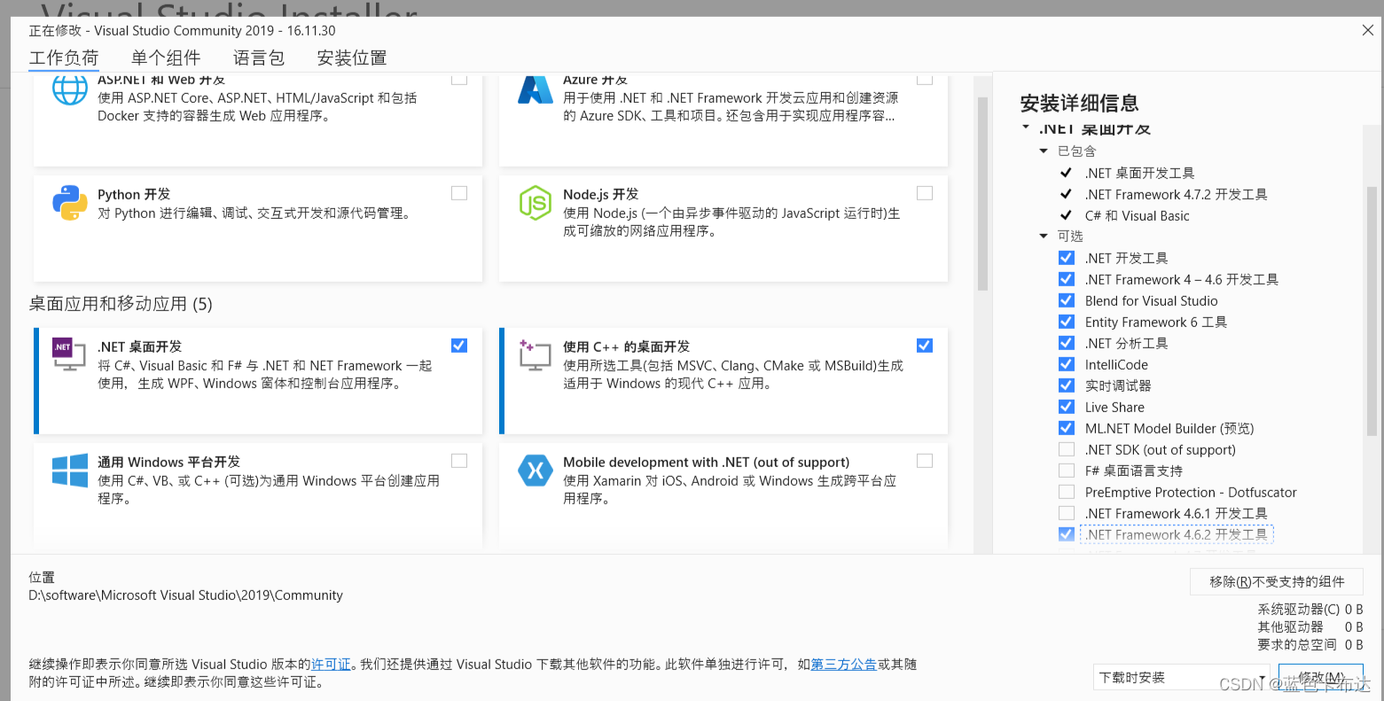1384x701 pixels.
Task: Click the C++ desktop development icon
Action: click(535, 355)
